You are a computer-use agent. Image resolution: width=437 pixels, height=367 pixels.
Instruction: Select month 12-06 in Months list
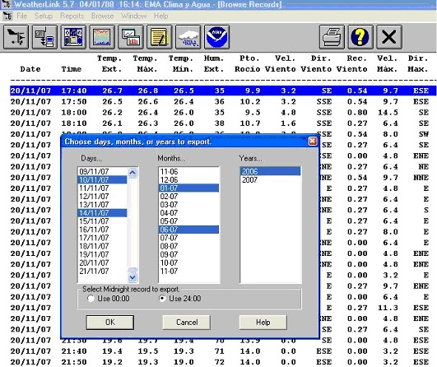(x=189, y=179)
